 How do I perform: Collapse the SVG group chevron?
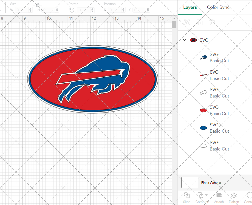184,40
